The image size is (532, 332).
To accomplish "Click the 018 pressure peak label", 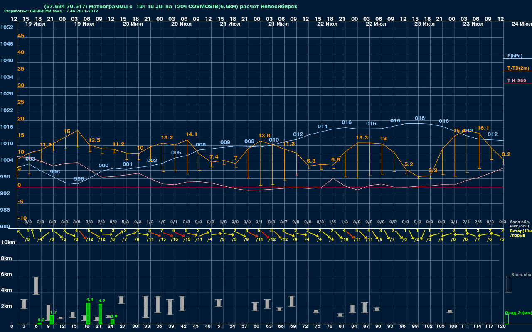I will [x=420, y=118].
